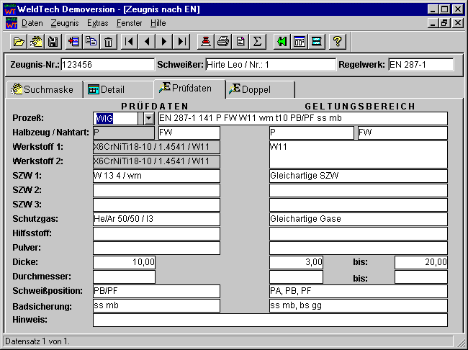The image size is (468, 350).
Task: Click the sum sigma toolbar icon
Action: (x=257, y=41)
